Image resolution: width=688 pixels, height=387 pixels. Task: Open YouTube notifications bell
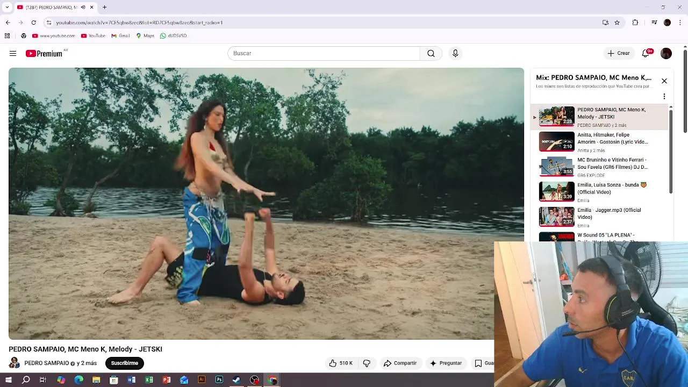(646, 53)
